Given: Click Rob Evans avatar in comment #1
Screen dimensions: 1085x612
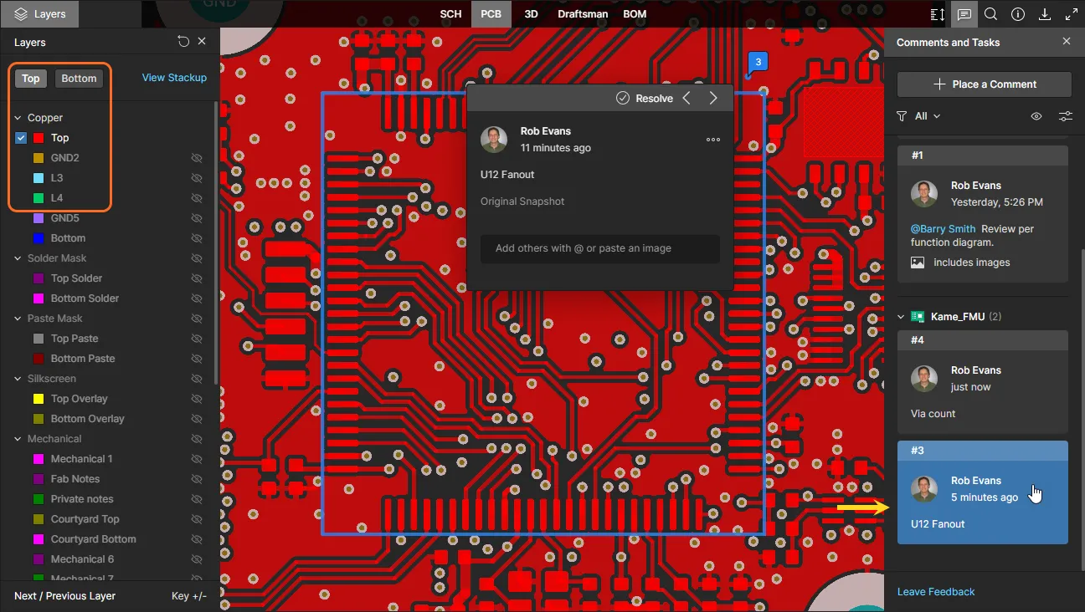Looking at the screenshot, I should pos(924,194).
